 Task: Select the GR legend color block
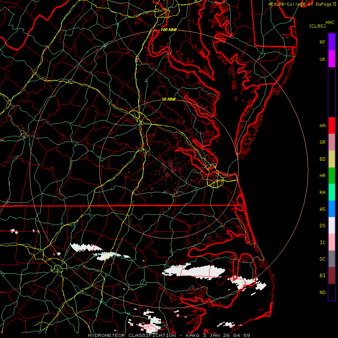click(x=332, y=142)
